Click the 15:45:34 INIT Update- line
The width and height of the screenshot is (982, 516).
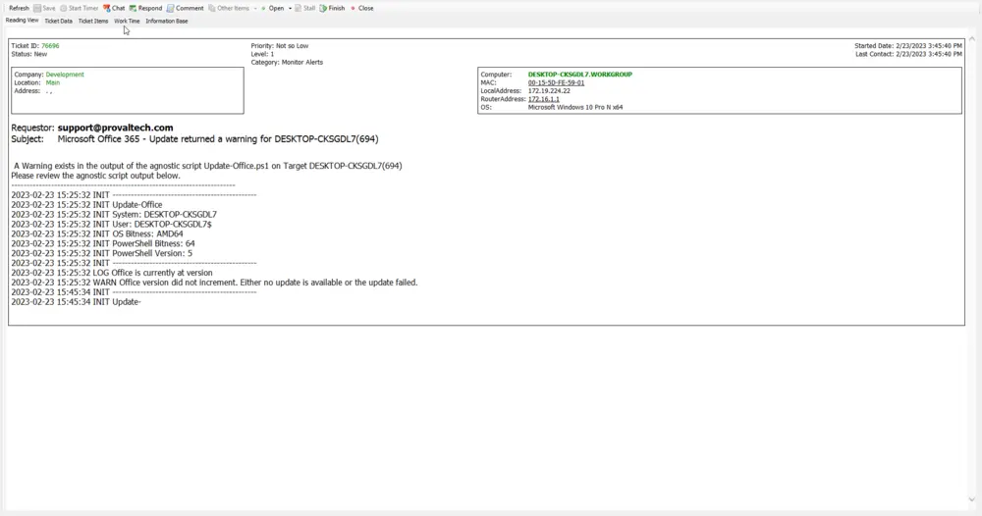coord(76,302)
